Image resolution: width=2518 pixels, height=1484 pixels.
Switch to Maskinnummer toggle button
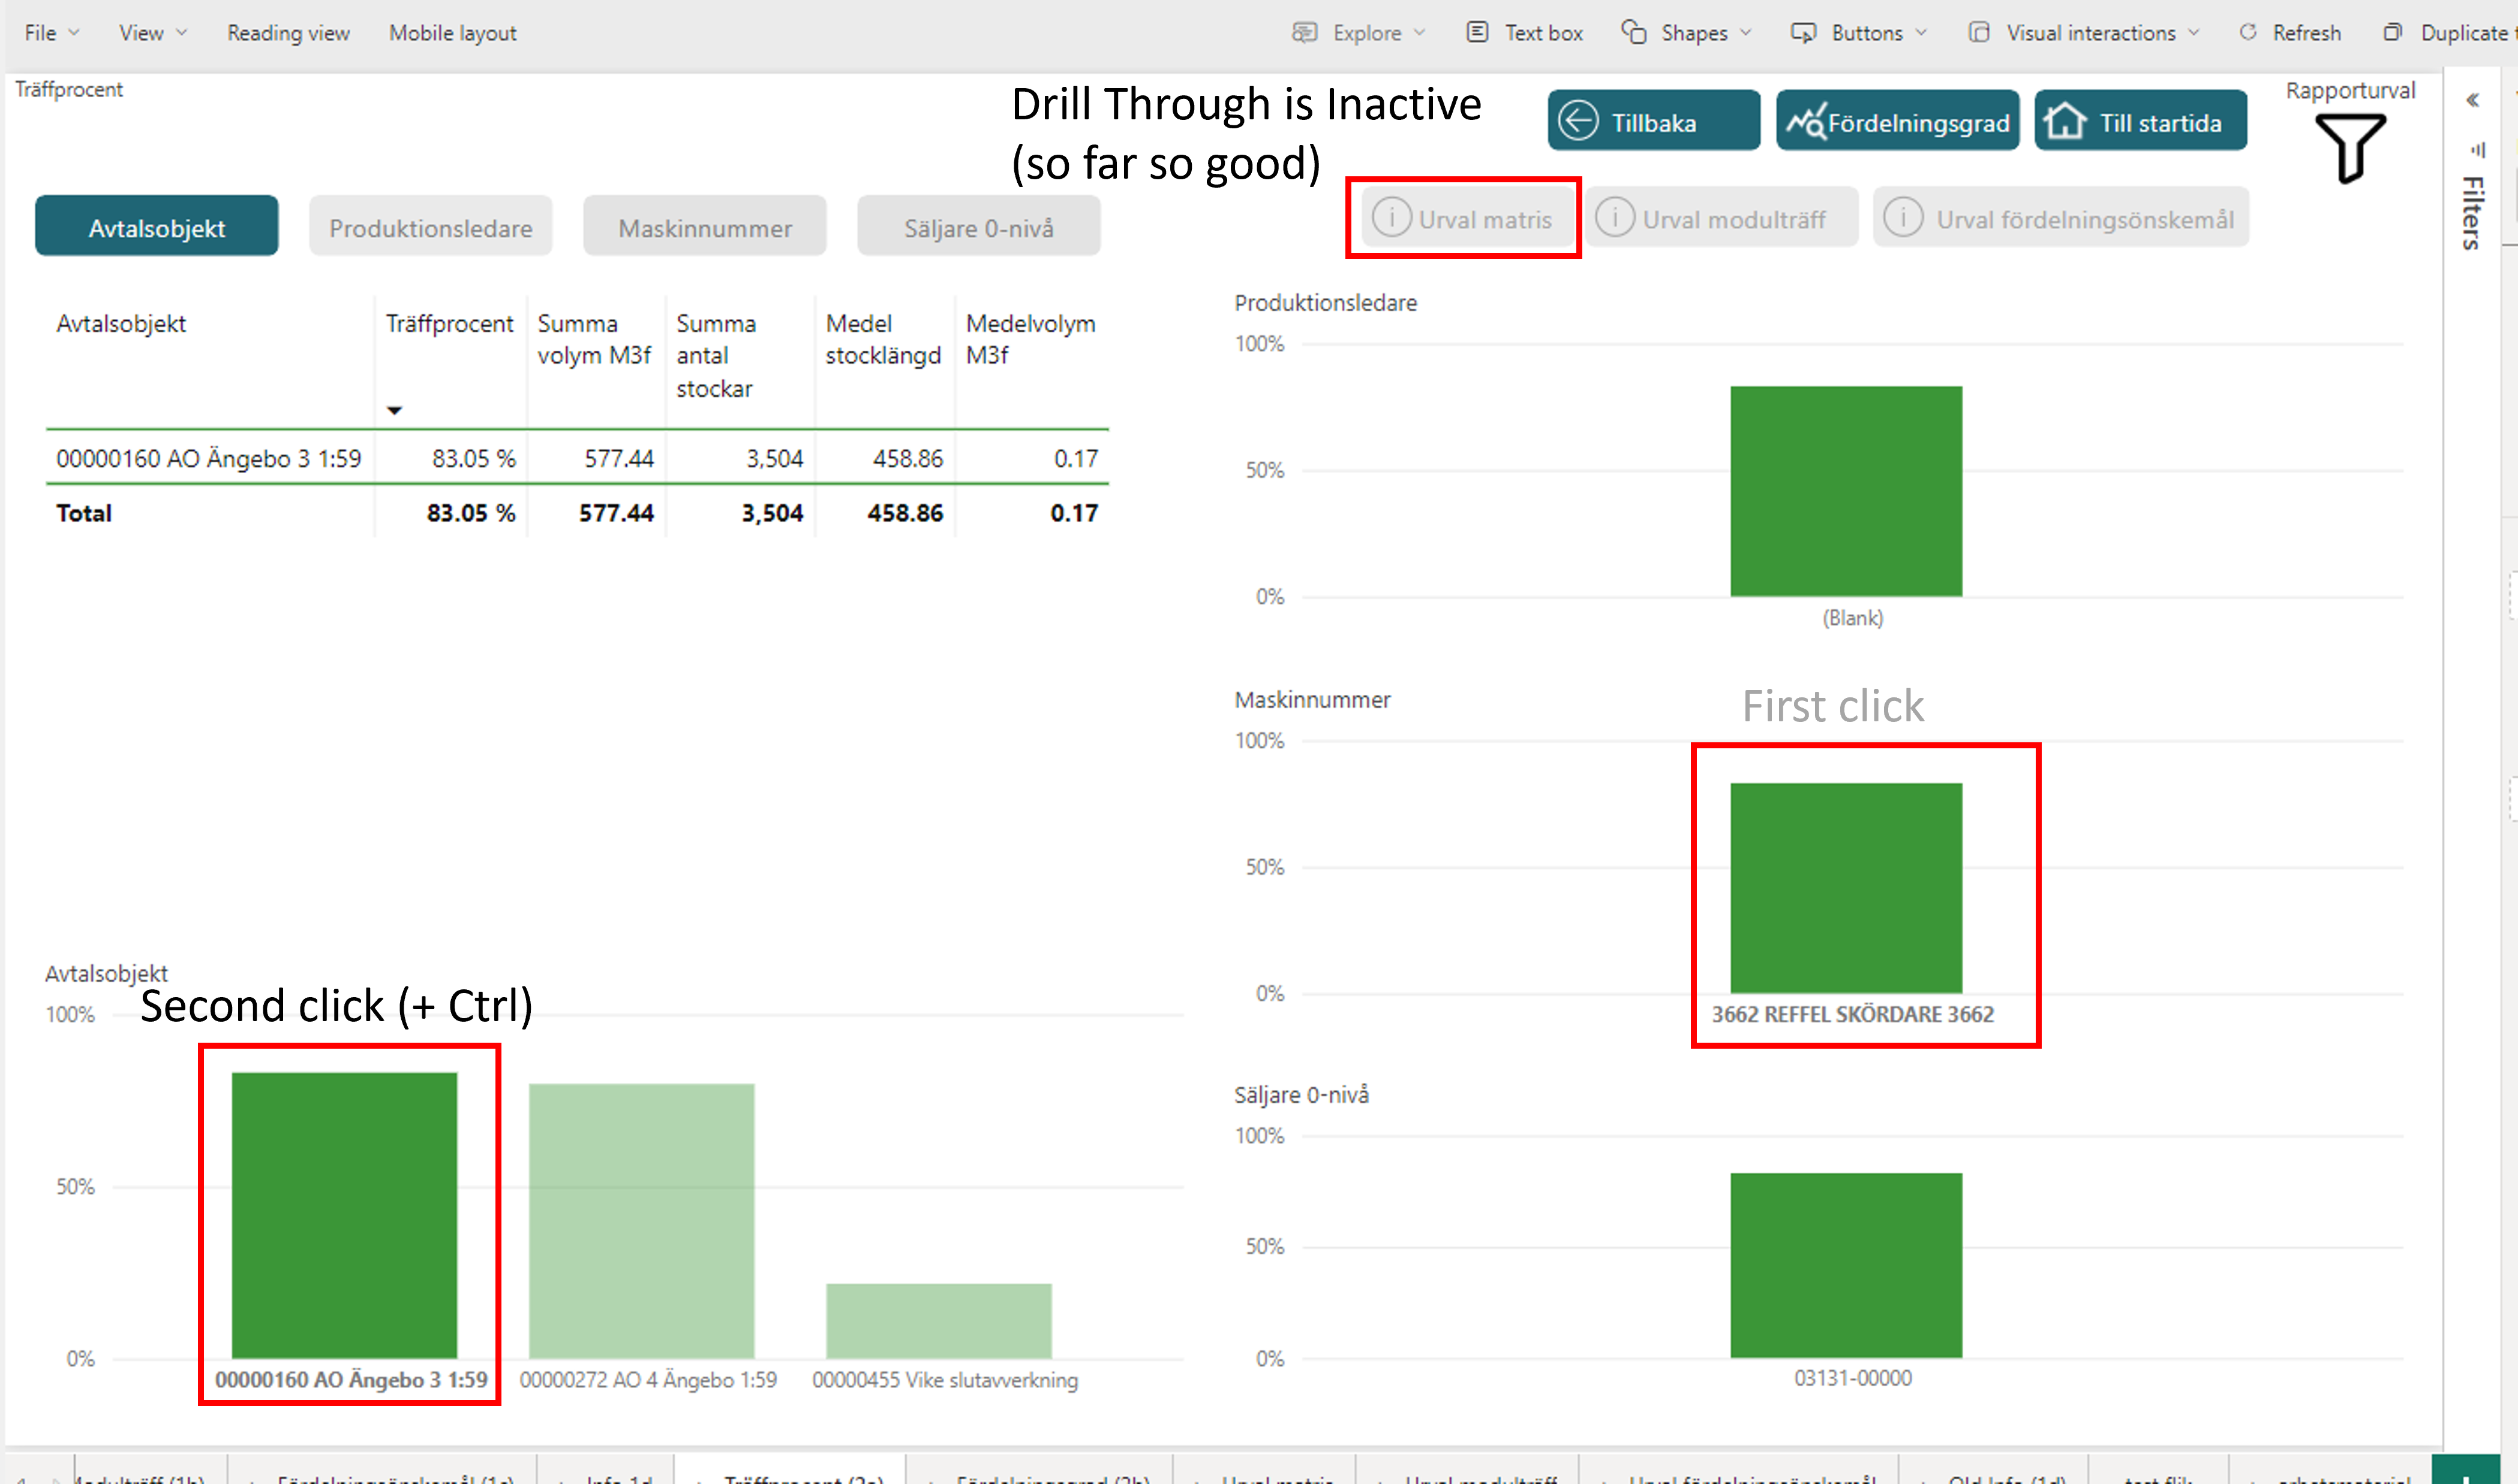705,226
